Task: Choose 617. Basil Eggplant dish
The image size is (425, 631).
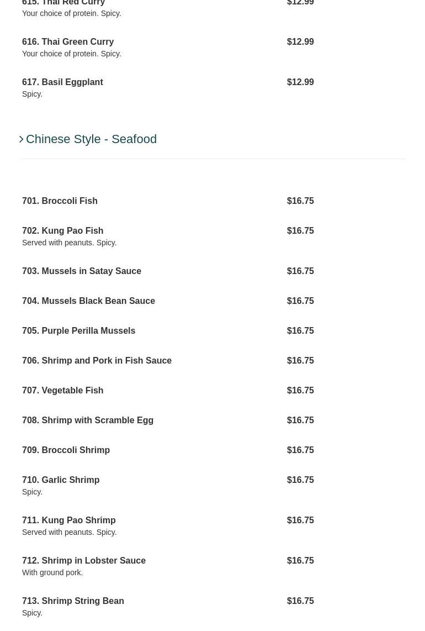Action: pos(62,82)
